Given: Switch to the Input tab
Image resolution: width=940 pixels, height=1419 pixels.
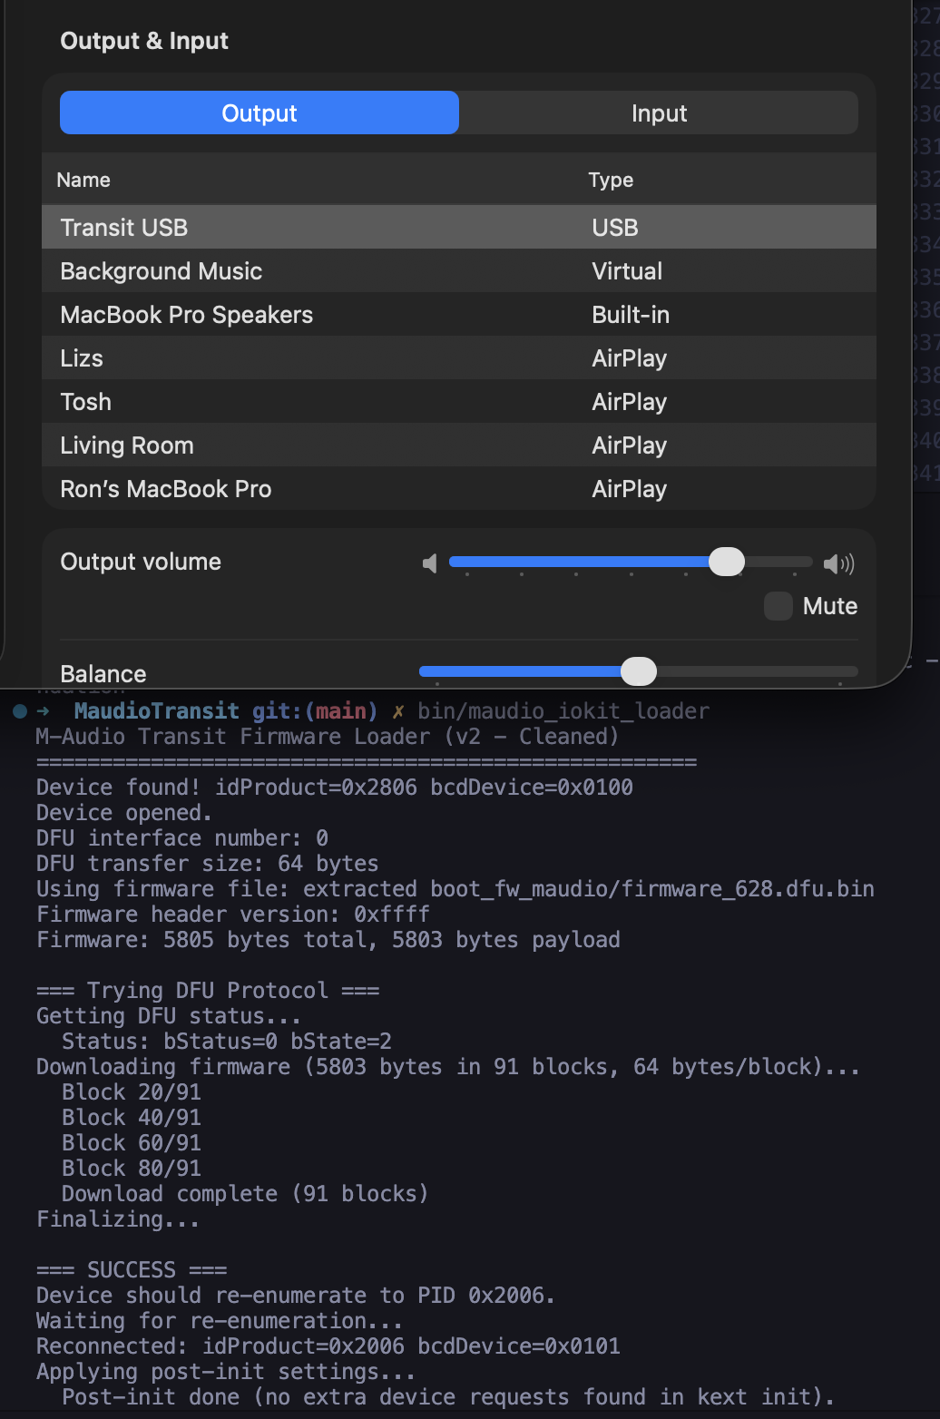Looking at the screenshot, I should pos(660,113).
